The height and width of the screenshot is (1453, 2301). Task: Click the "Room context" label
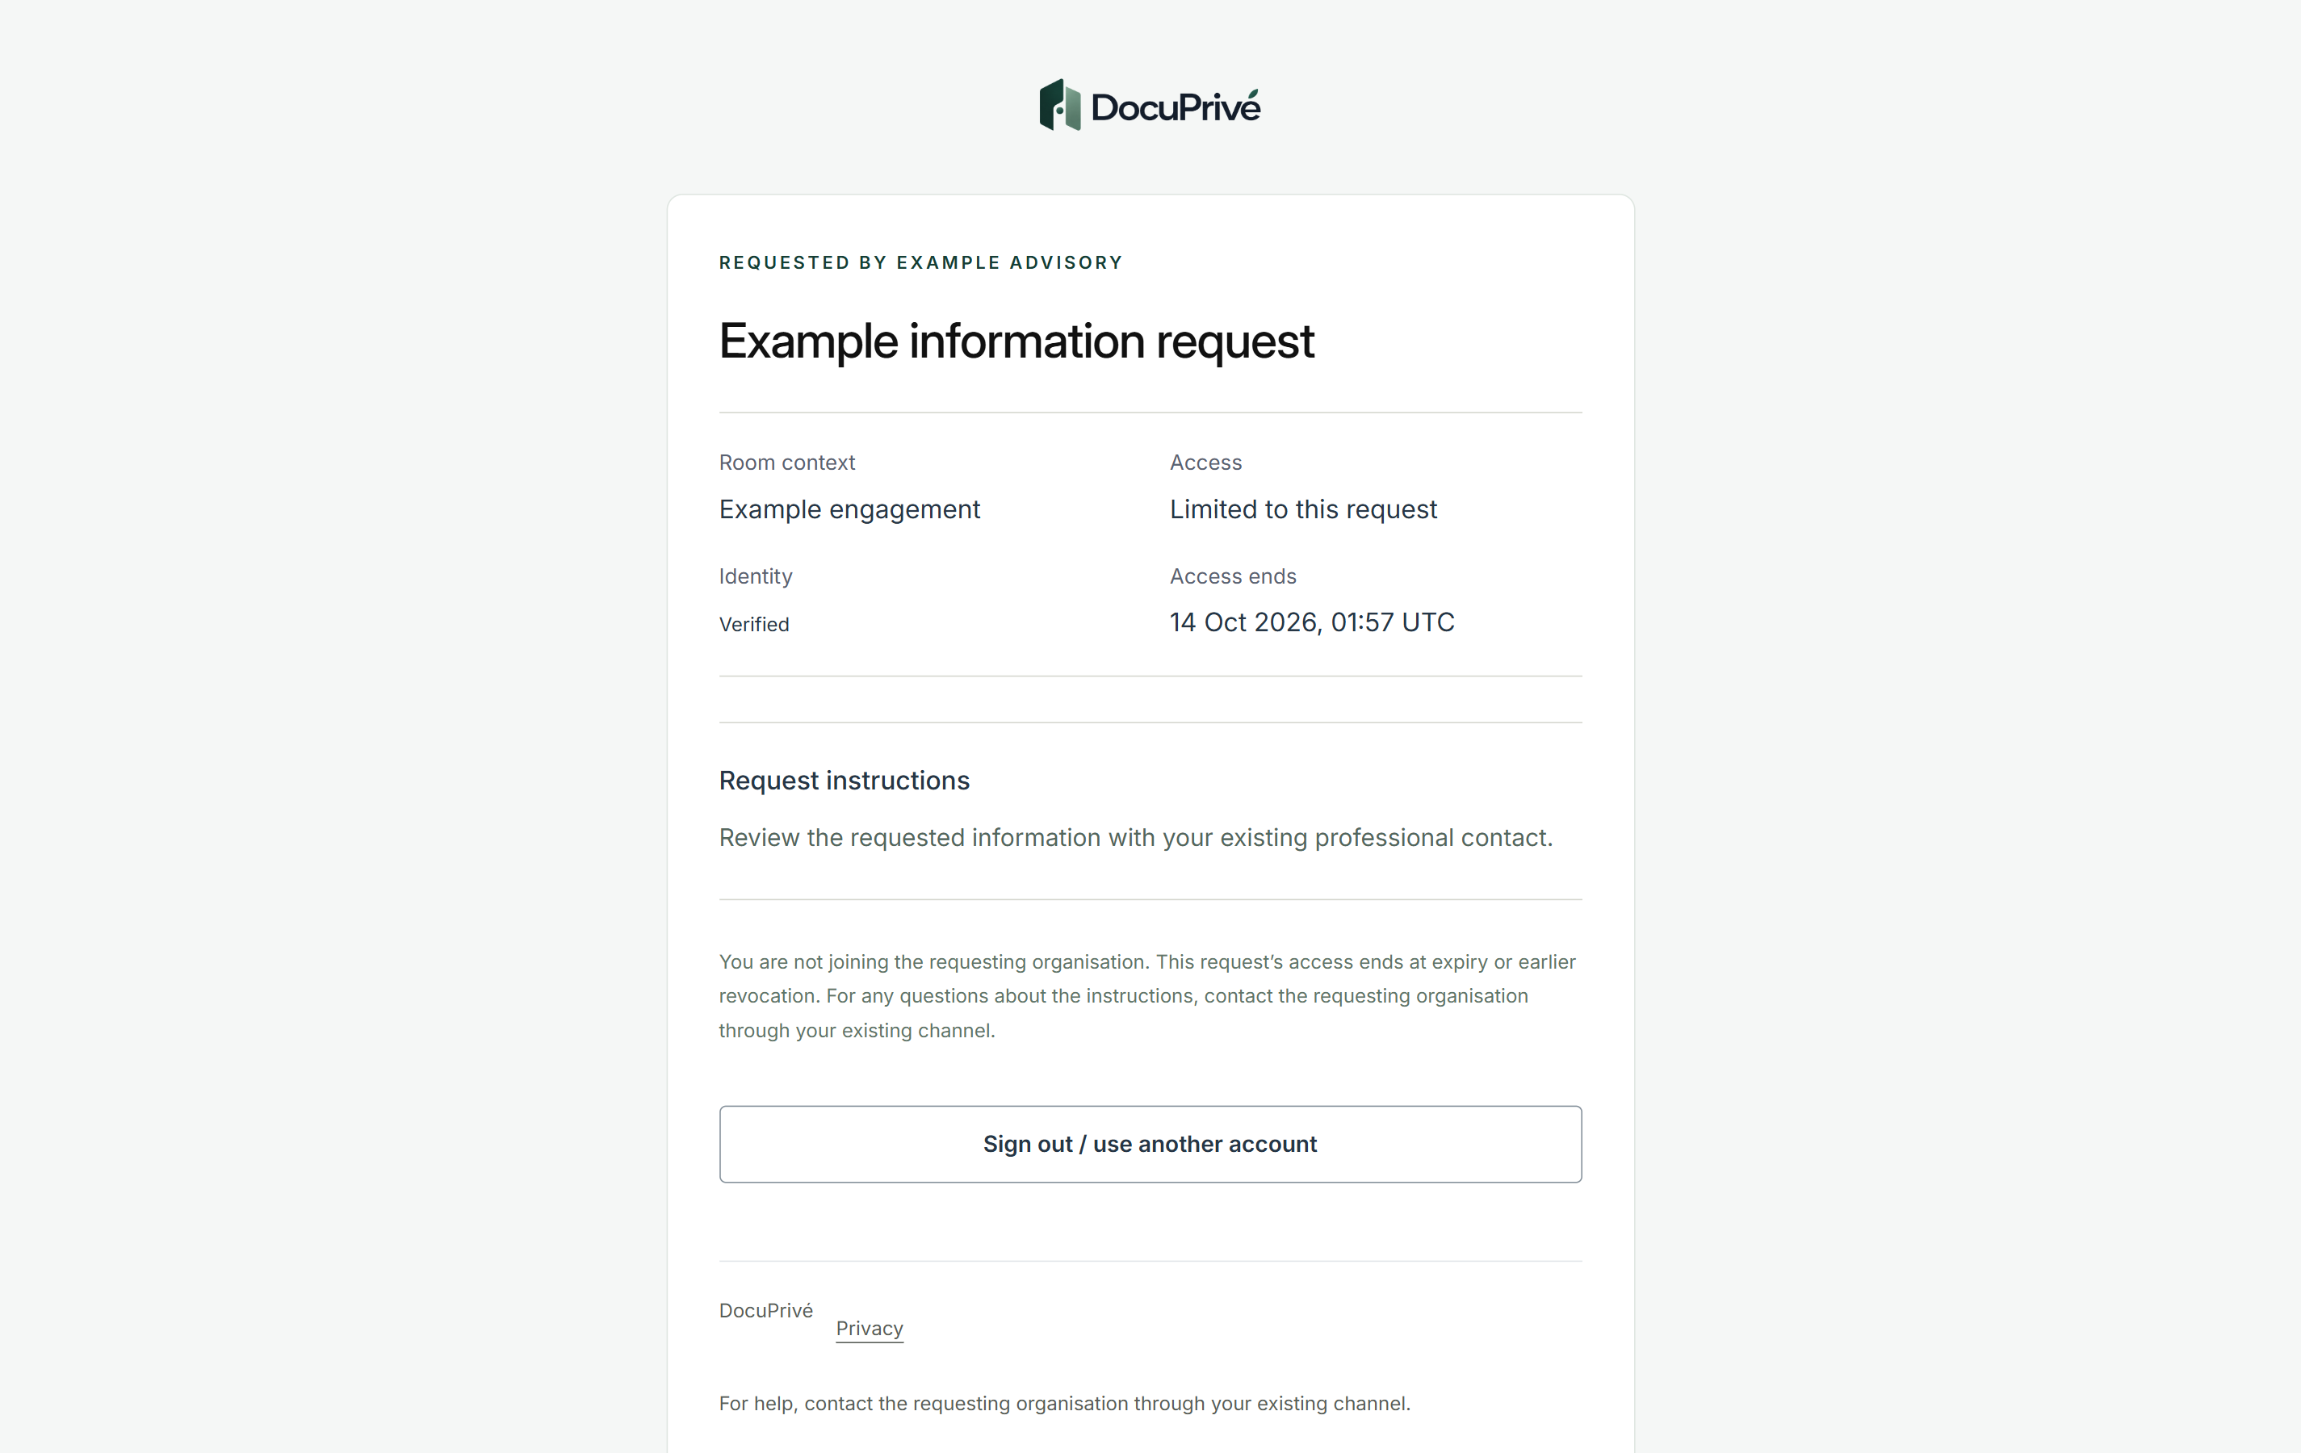[x=787, y=463]
